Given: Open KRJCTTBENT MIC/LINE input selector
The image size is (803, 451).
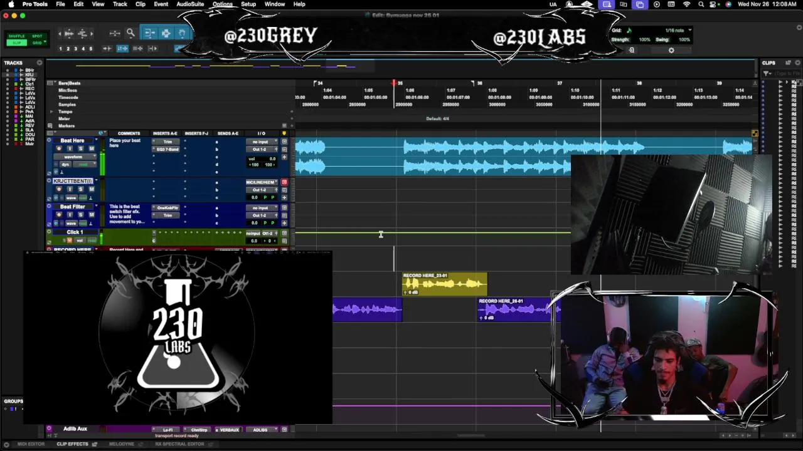Looking at the screenshot, I should pyautogui.click(x=262, y=182).
